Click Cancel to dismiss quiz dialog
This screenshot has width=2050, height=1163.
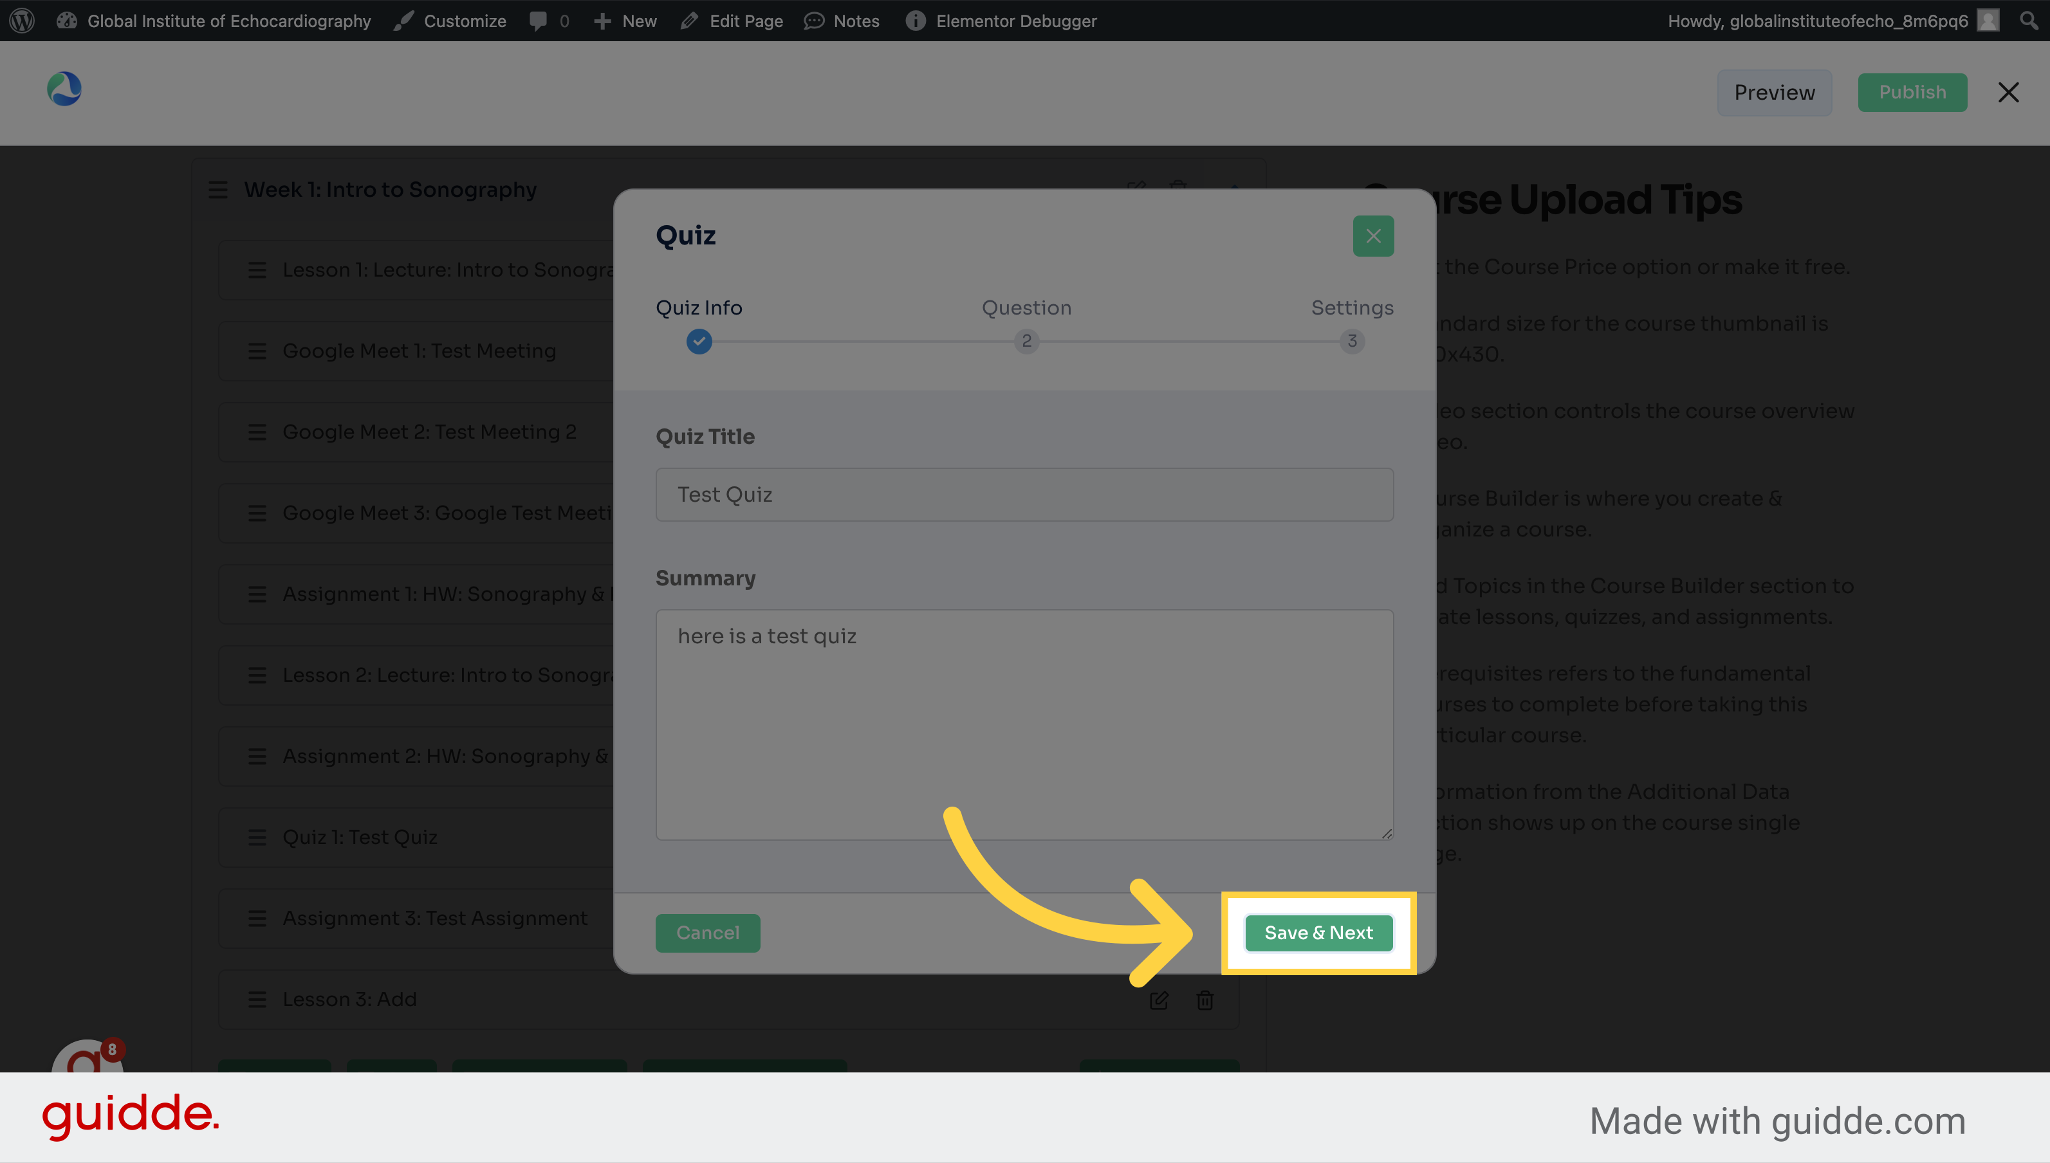(706, 932)
